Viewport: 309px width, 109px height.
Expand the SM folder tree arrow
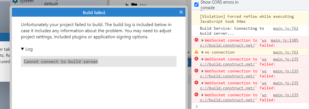[127, 4]
